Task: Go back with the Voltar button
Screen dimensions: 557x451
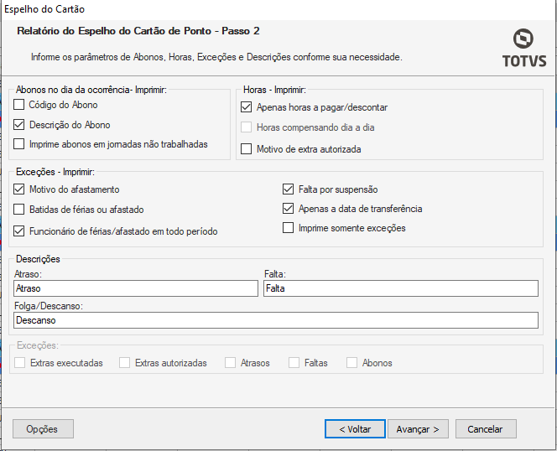Action: coord(355,429)
